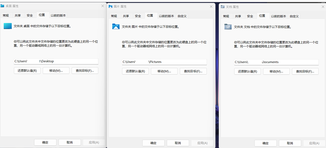Screen dimensions: 326x148
Task: Click the desktop folder icon in 桌面 属性 window
Action: pos(8,26)
